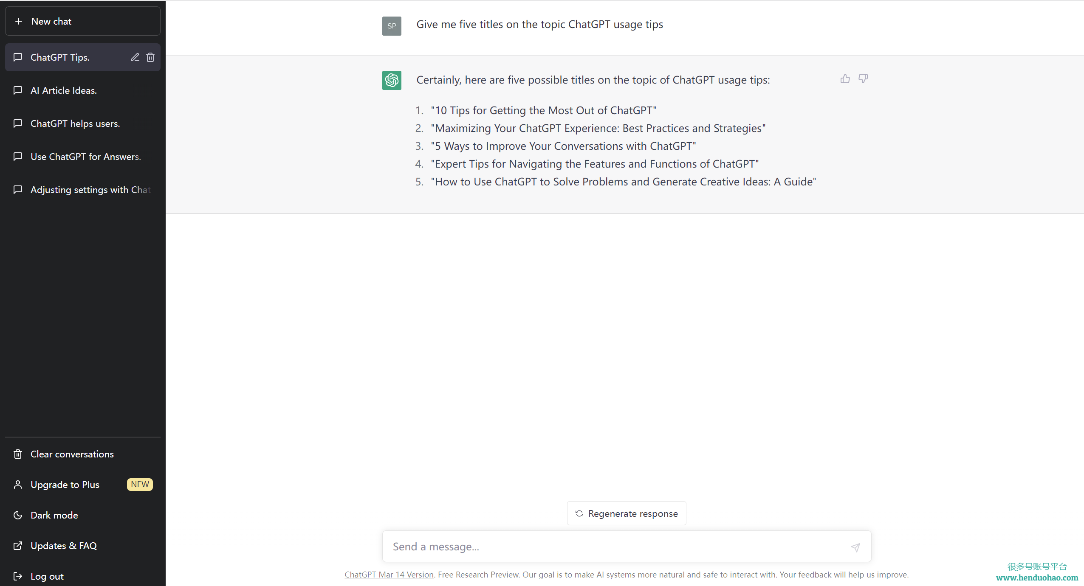
Task: Click Regenerate response button
Action: point(627,513)
